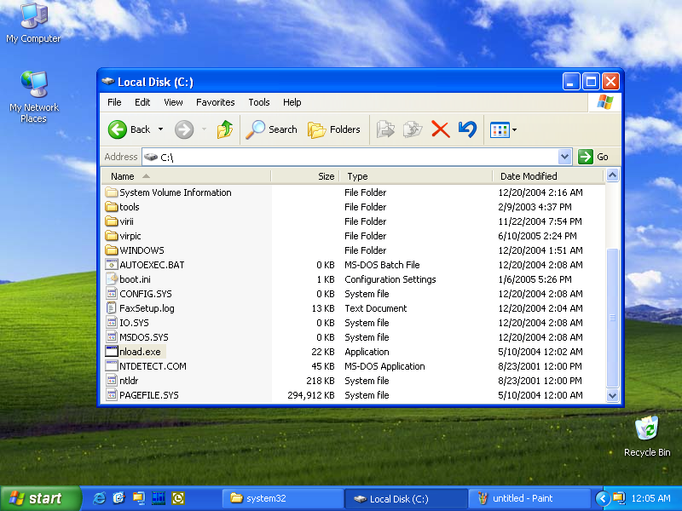Toggle the Folders pane
This screenshot has height=511, width=682.
[x=334, y=129]
